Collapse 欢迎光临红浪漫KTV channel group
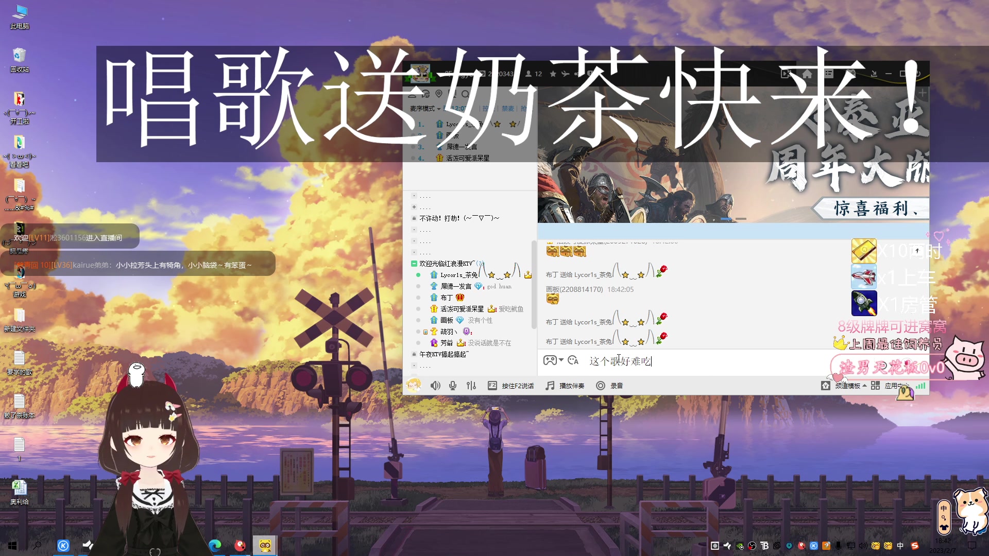The height and width of the screenshot is (556, 989). 414,264
